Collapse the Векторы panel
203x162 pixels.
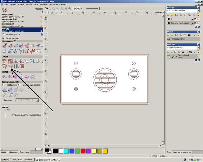pos(198,8)
